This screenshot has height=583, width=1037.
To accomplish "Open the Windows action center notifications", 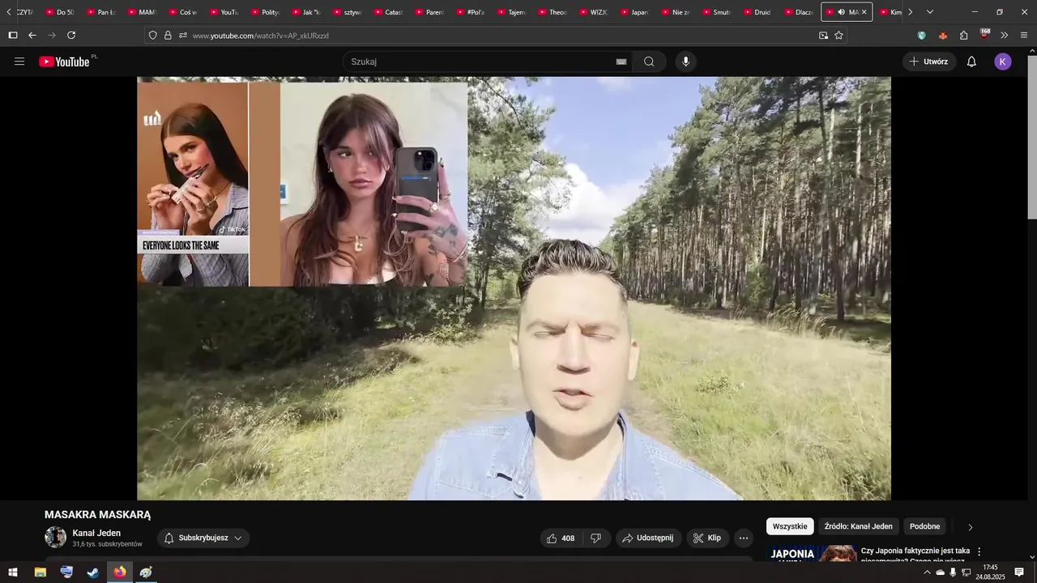I will pos(1019,572).
